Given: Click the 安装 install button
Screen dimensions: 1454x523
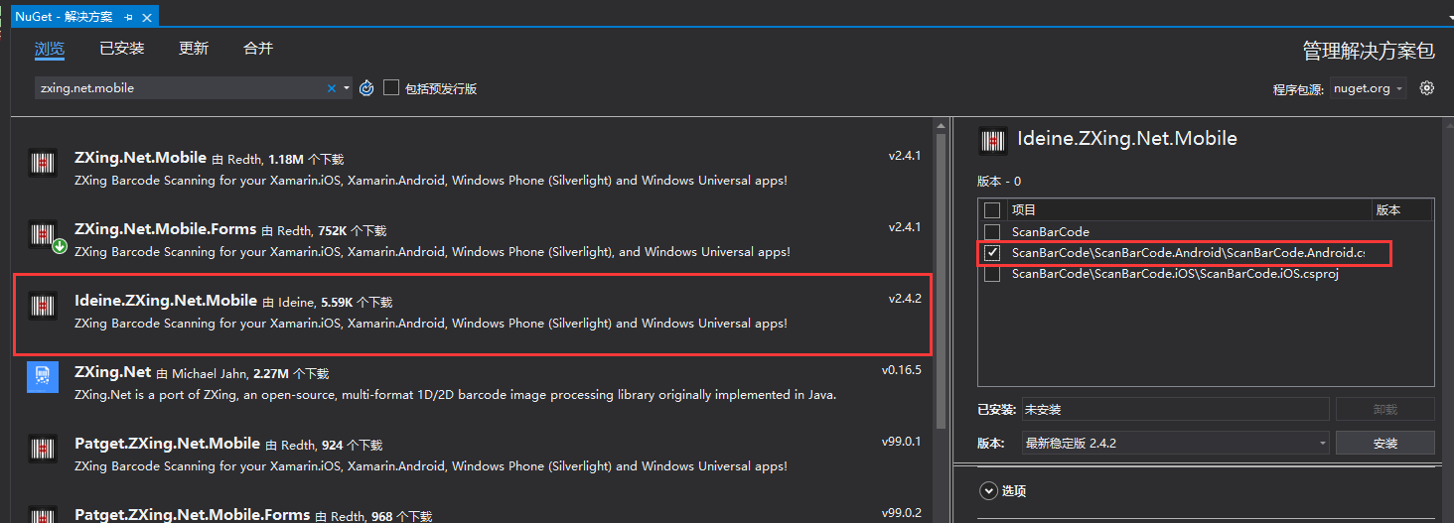Looking at the screenshot, I should tap(1385, 443).
